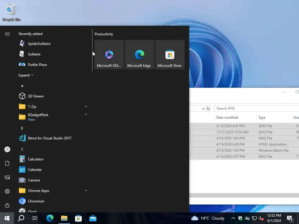This screenshot has width=299, height=224.
Task: Open taskbar Search magnifier
Action: [x=21, y=218]
